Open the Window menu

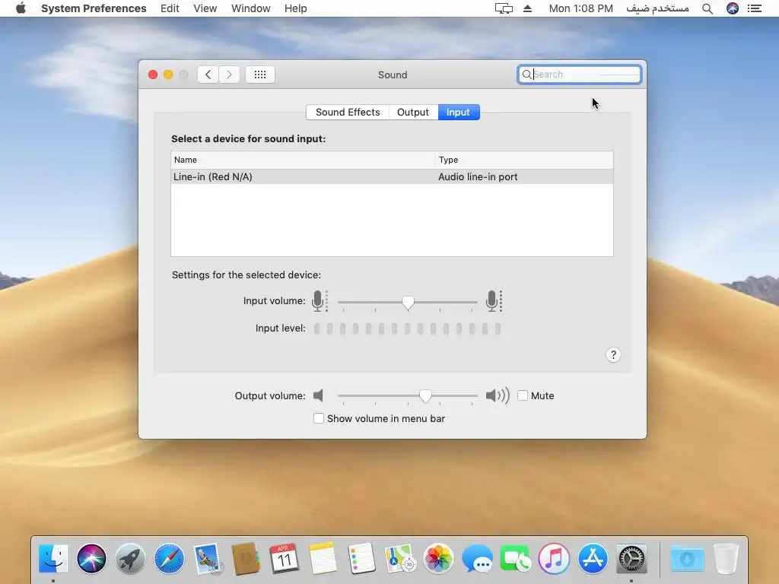(251, 8)
